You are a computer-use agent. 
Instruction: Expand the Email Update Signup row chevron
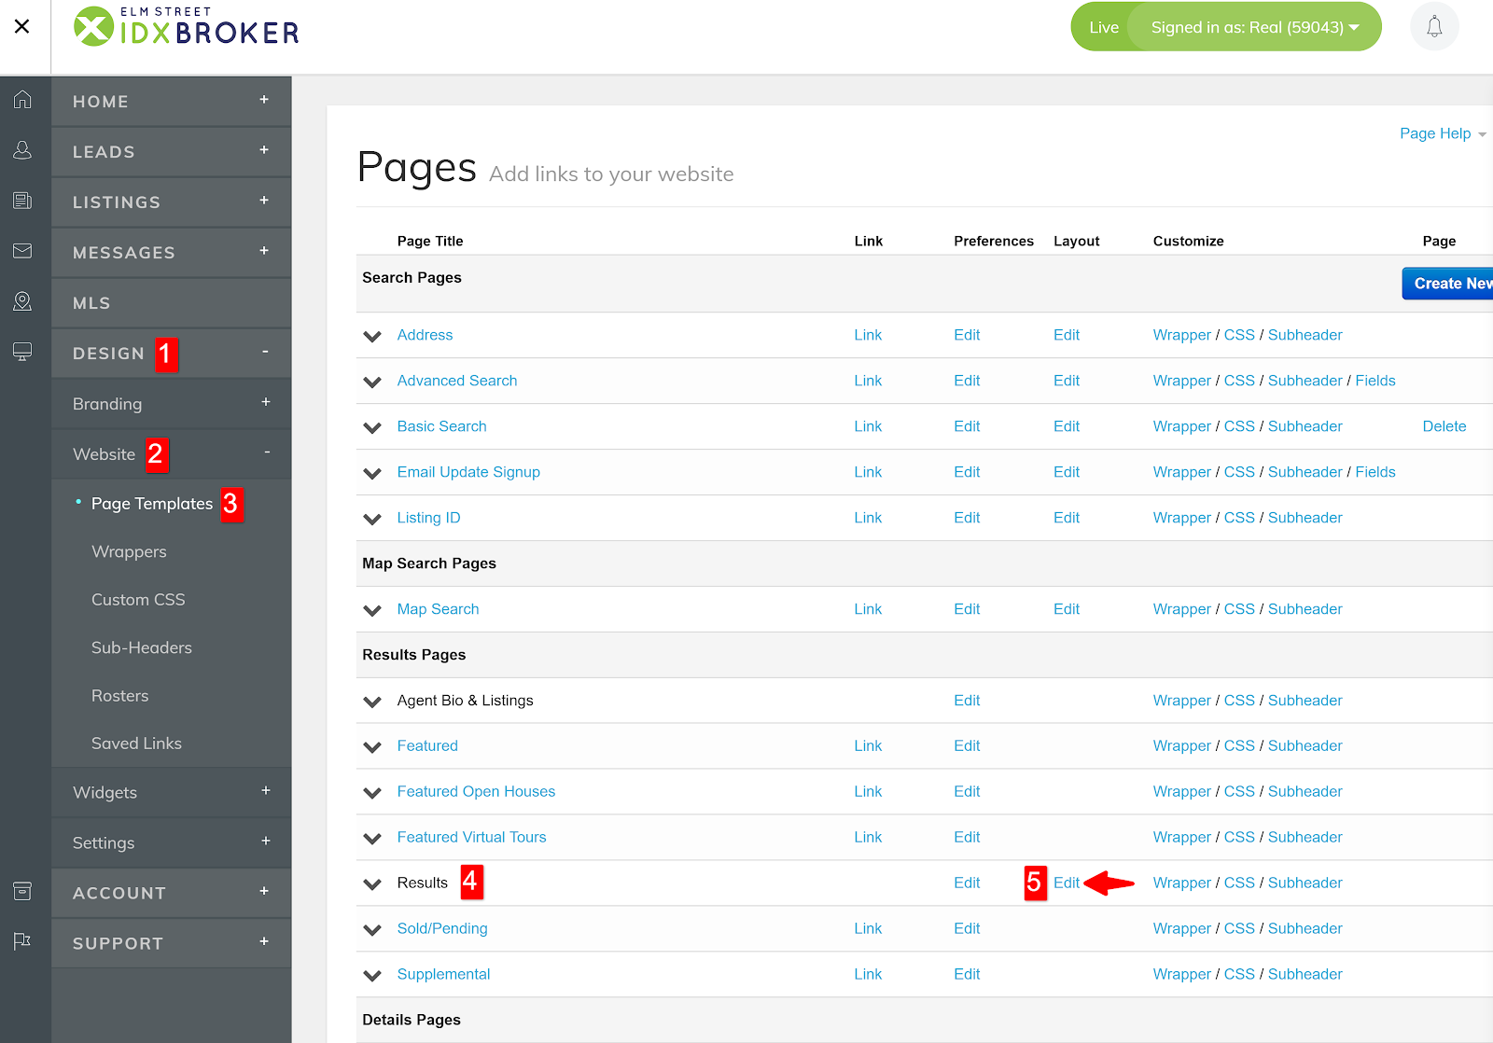tap(372, 473)
